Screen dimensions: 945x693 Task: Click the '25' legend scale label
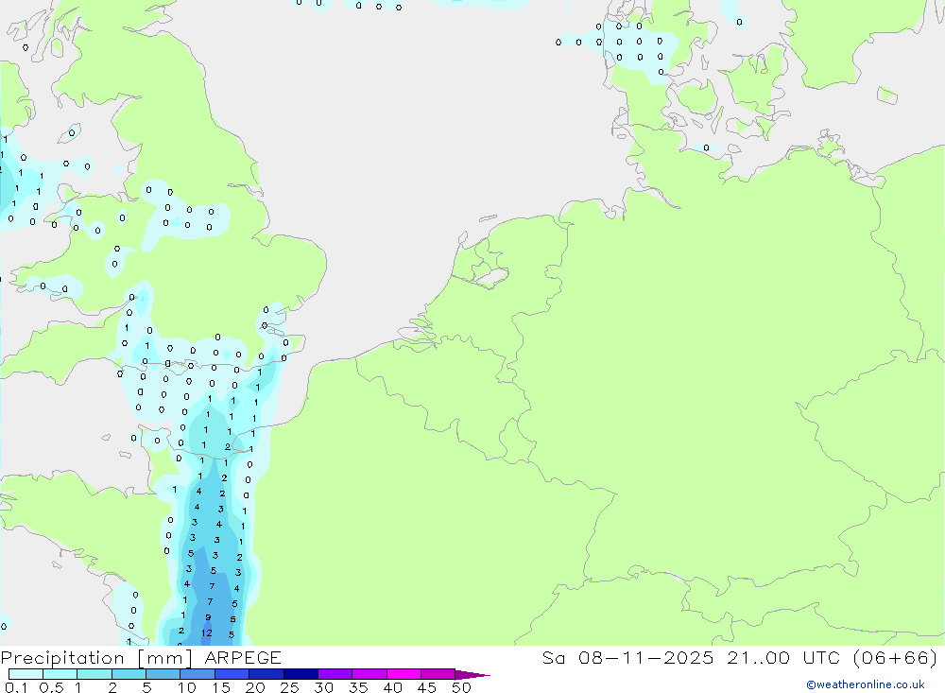click(289, 687)
